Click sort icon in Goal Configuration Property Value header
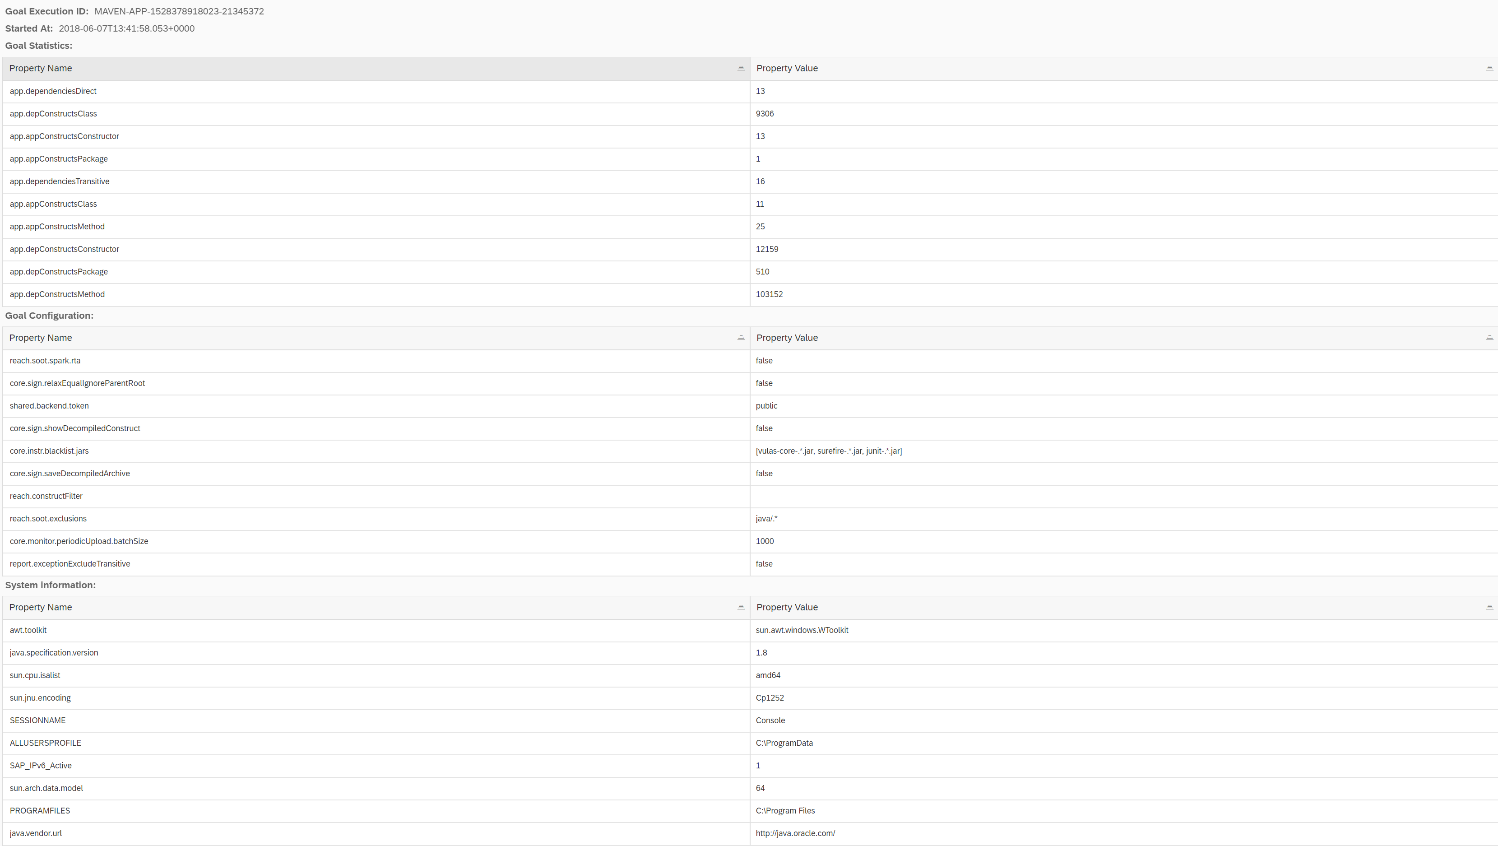Screen dimensions: 1498x846 tap(1489, 338)
